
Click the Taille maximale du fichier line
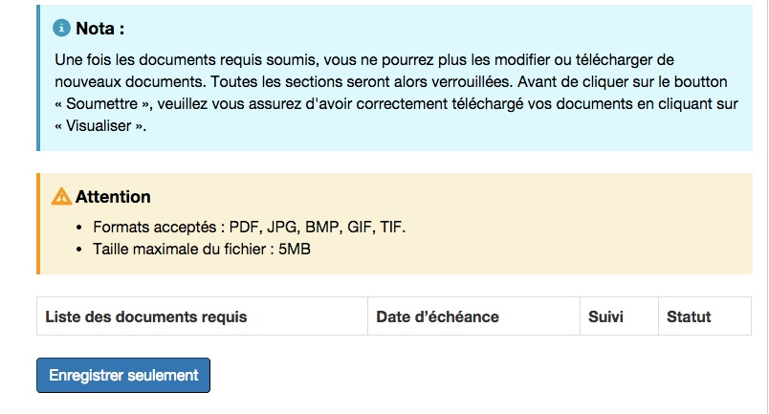(x=201, y=249)
